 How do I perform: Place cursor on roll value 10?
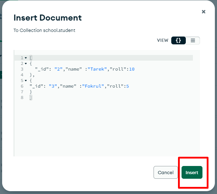point(132,69)
